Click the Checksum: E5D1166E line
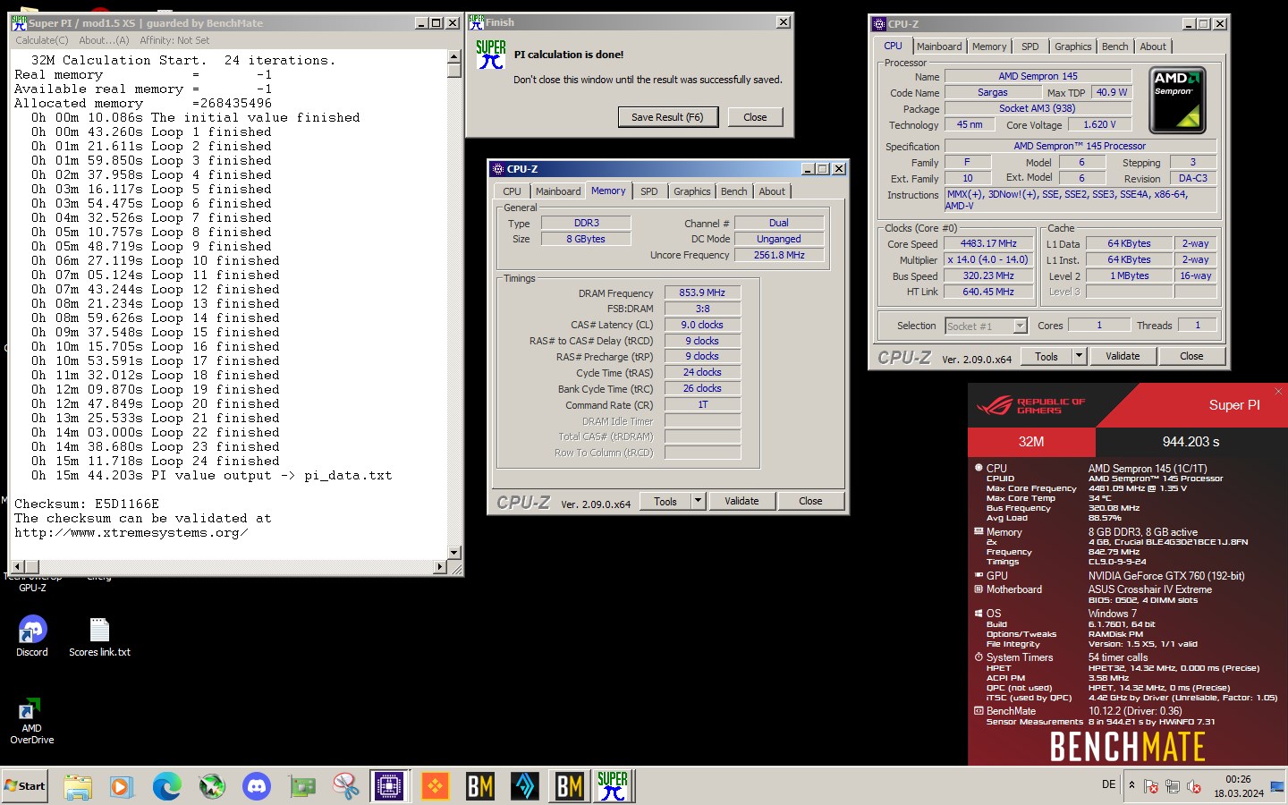Image resolution: width=1288 pixels, height=805 pixels. click(x=87, y=504)
